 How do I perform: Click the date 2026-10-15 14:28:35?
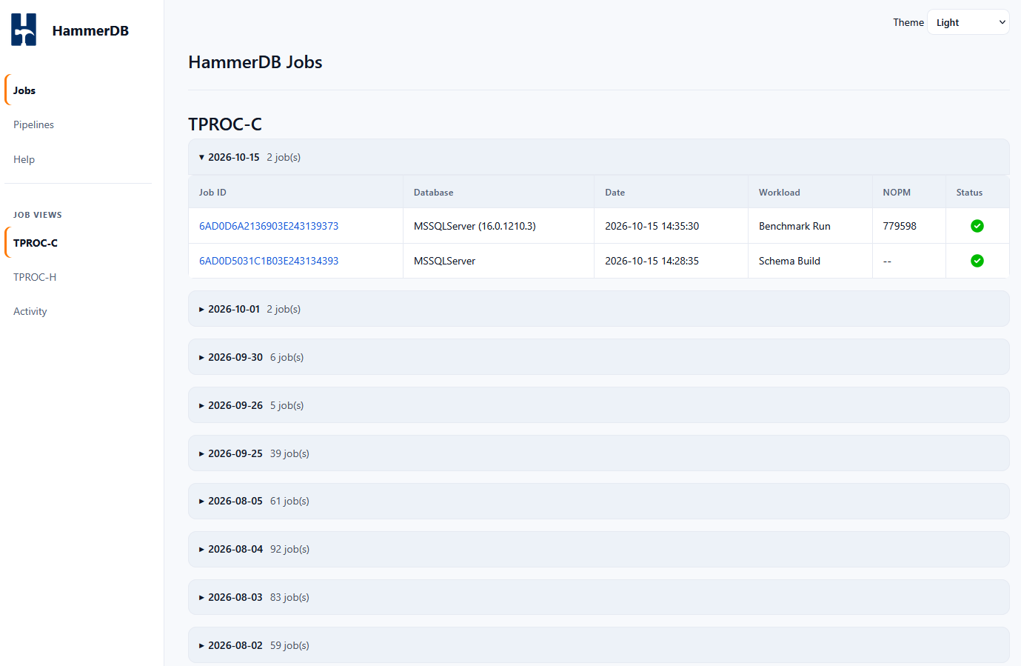pos(652,261)
